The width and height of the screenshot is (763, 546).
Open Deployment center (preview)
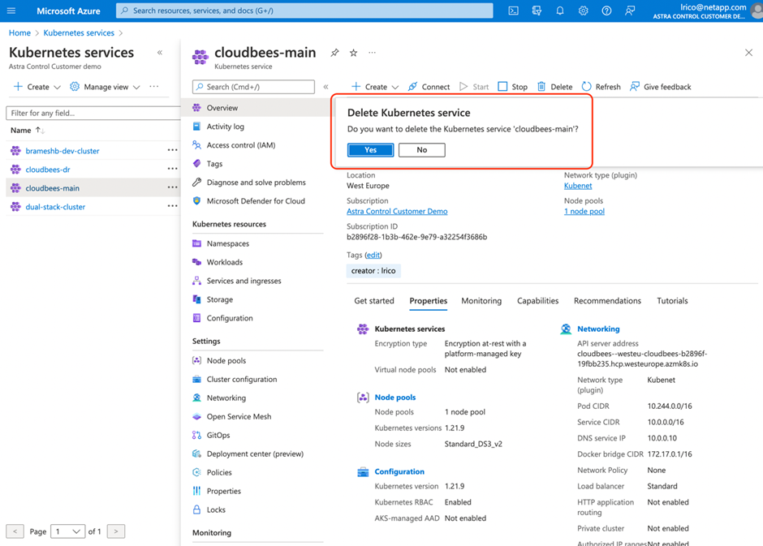[255, 454]
